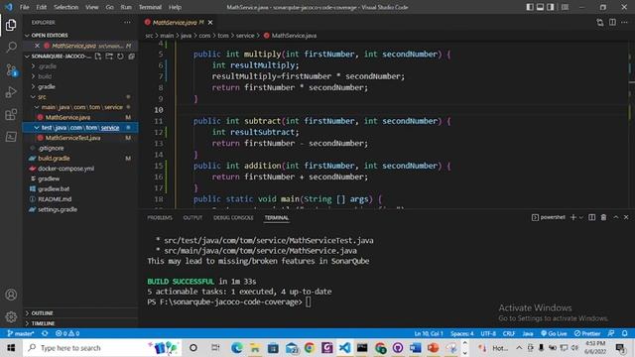Expand the Timeline section
The width and height of the screenshot is (635, 357).
(x=80, y=323)
